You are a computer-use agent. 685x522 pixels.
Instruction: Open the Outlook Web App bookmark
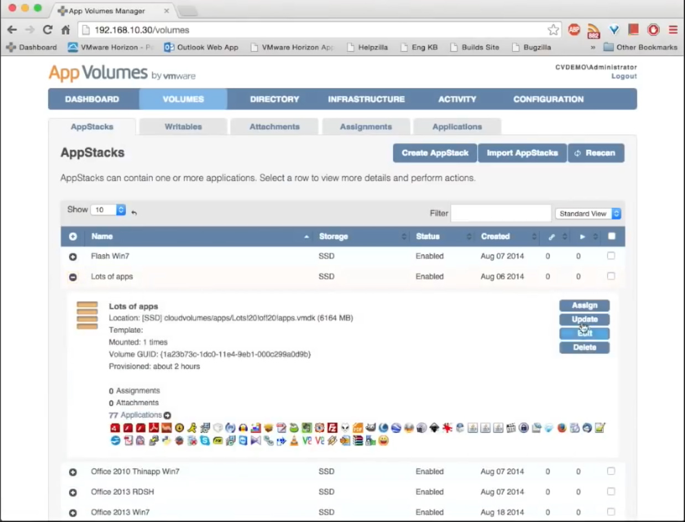pos(201,47)
